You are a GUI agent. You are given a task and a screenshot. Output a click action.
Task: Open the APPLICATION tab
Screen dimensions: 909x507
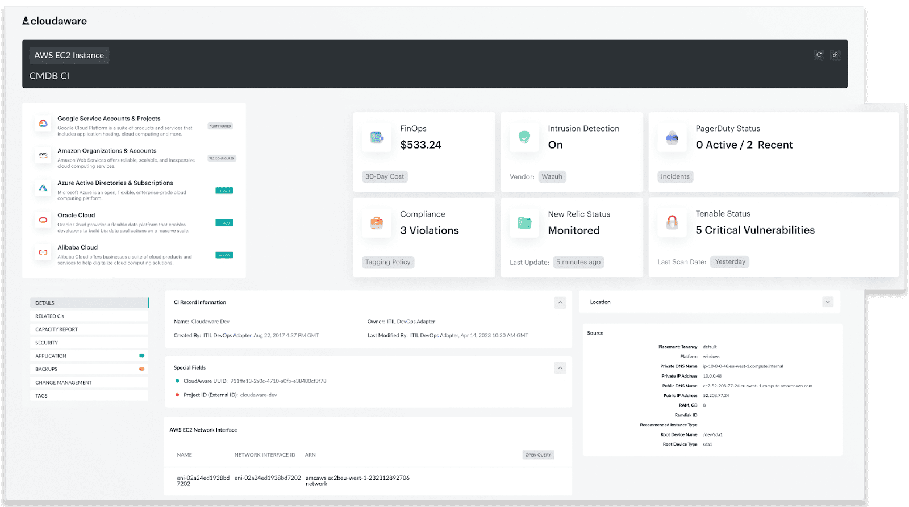coord(89,356)
